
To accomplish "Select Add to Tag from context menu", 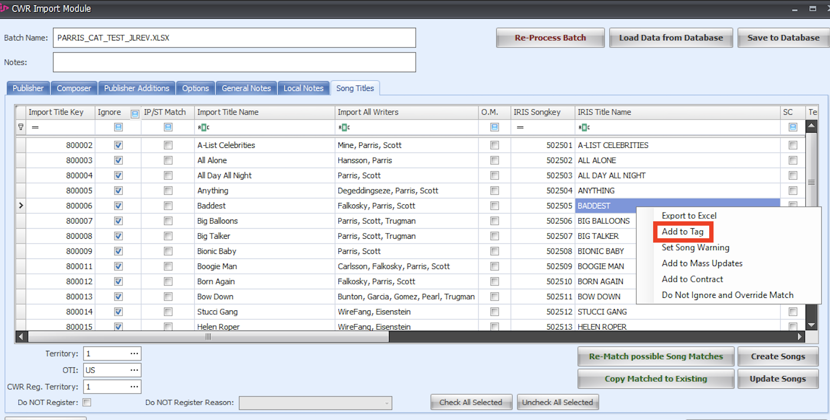I will coord(682,232).
